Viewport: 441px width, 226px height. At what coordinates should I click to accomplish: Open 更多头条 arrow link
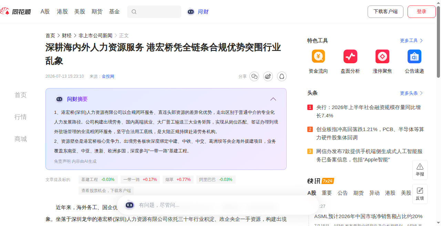[411, 93]
